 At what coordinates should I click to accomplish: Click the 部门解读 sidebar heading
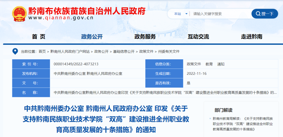pos(224,110)
